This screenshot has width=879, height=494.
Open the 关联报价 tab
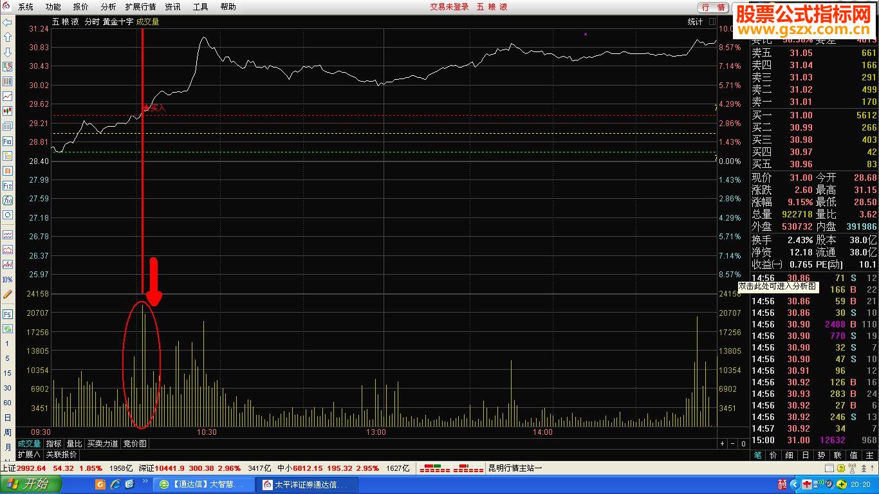[61, 454]
